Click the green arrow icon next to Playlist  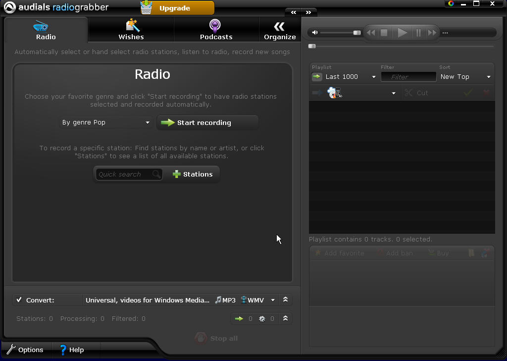click(x=316, y=77)
